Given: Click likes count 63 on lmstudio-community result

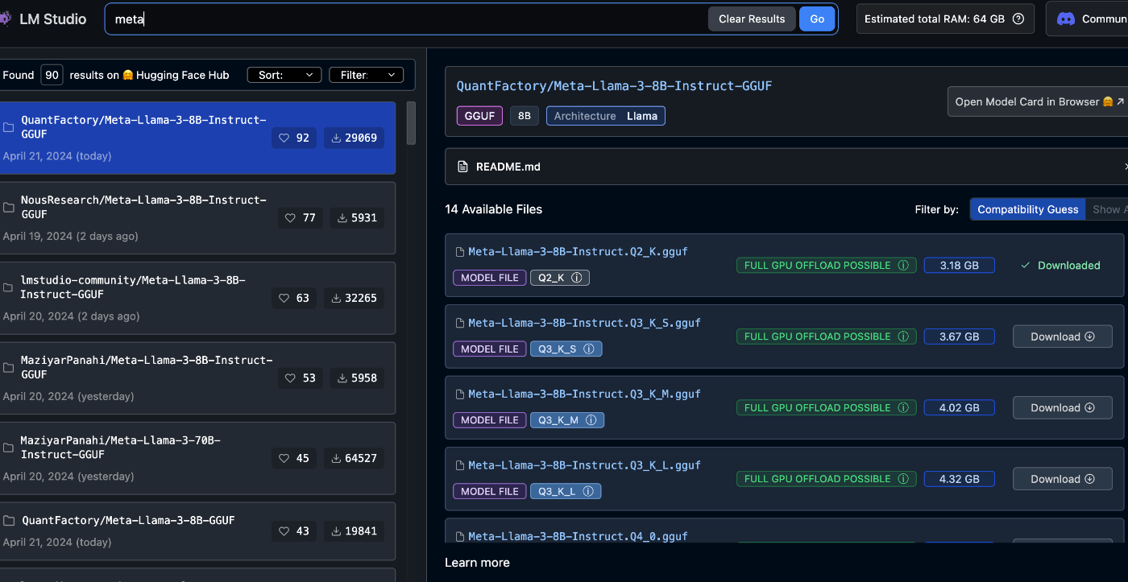Looking at the screenshot, I should (294, 298).
